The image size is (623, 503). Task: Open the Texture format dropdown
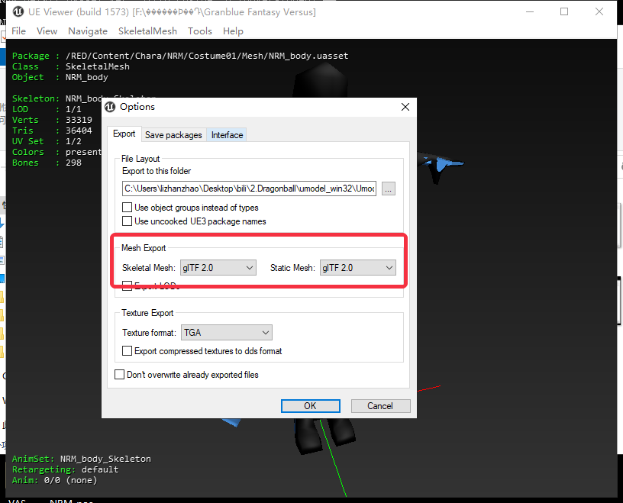pyautogui.click(x=227, y=333)
